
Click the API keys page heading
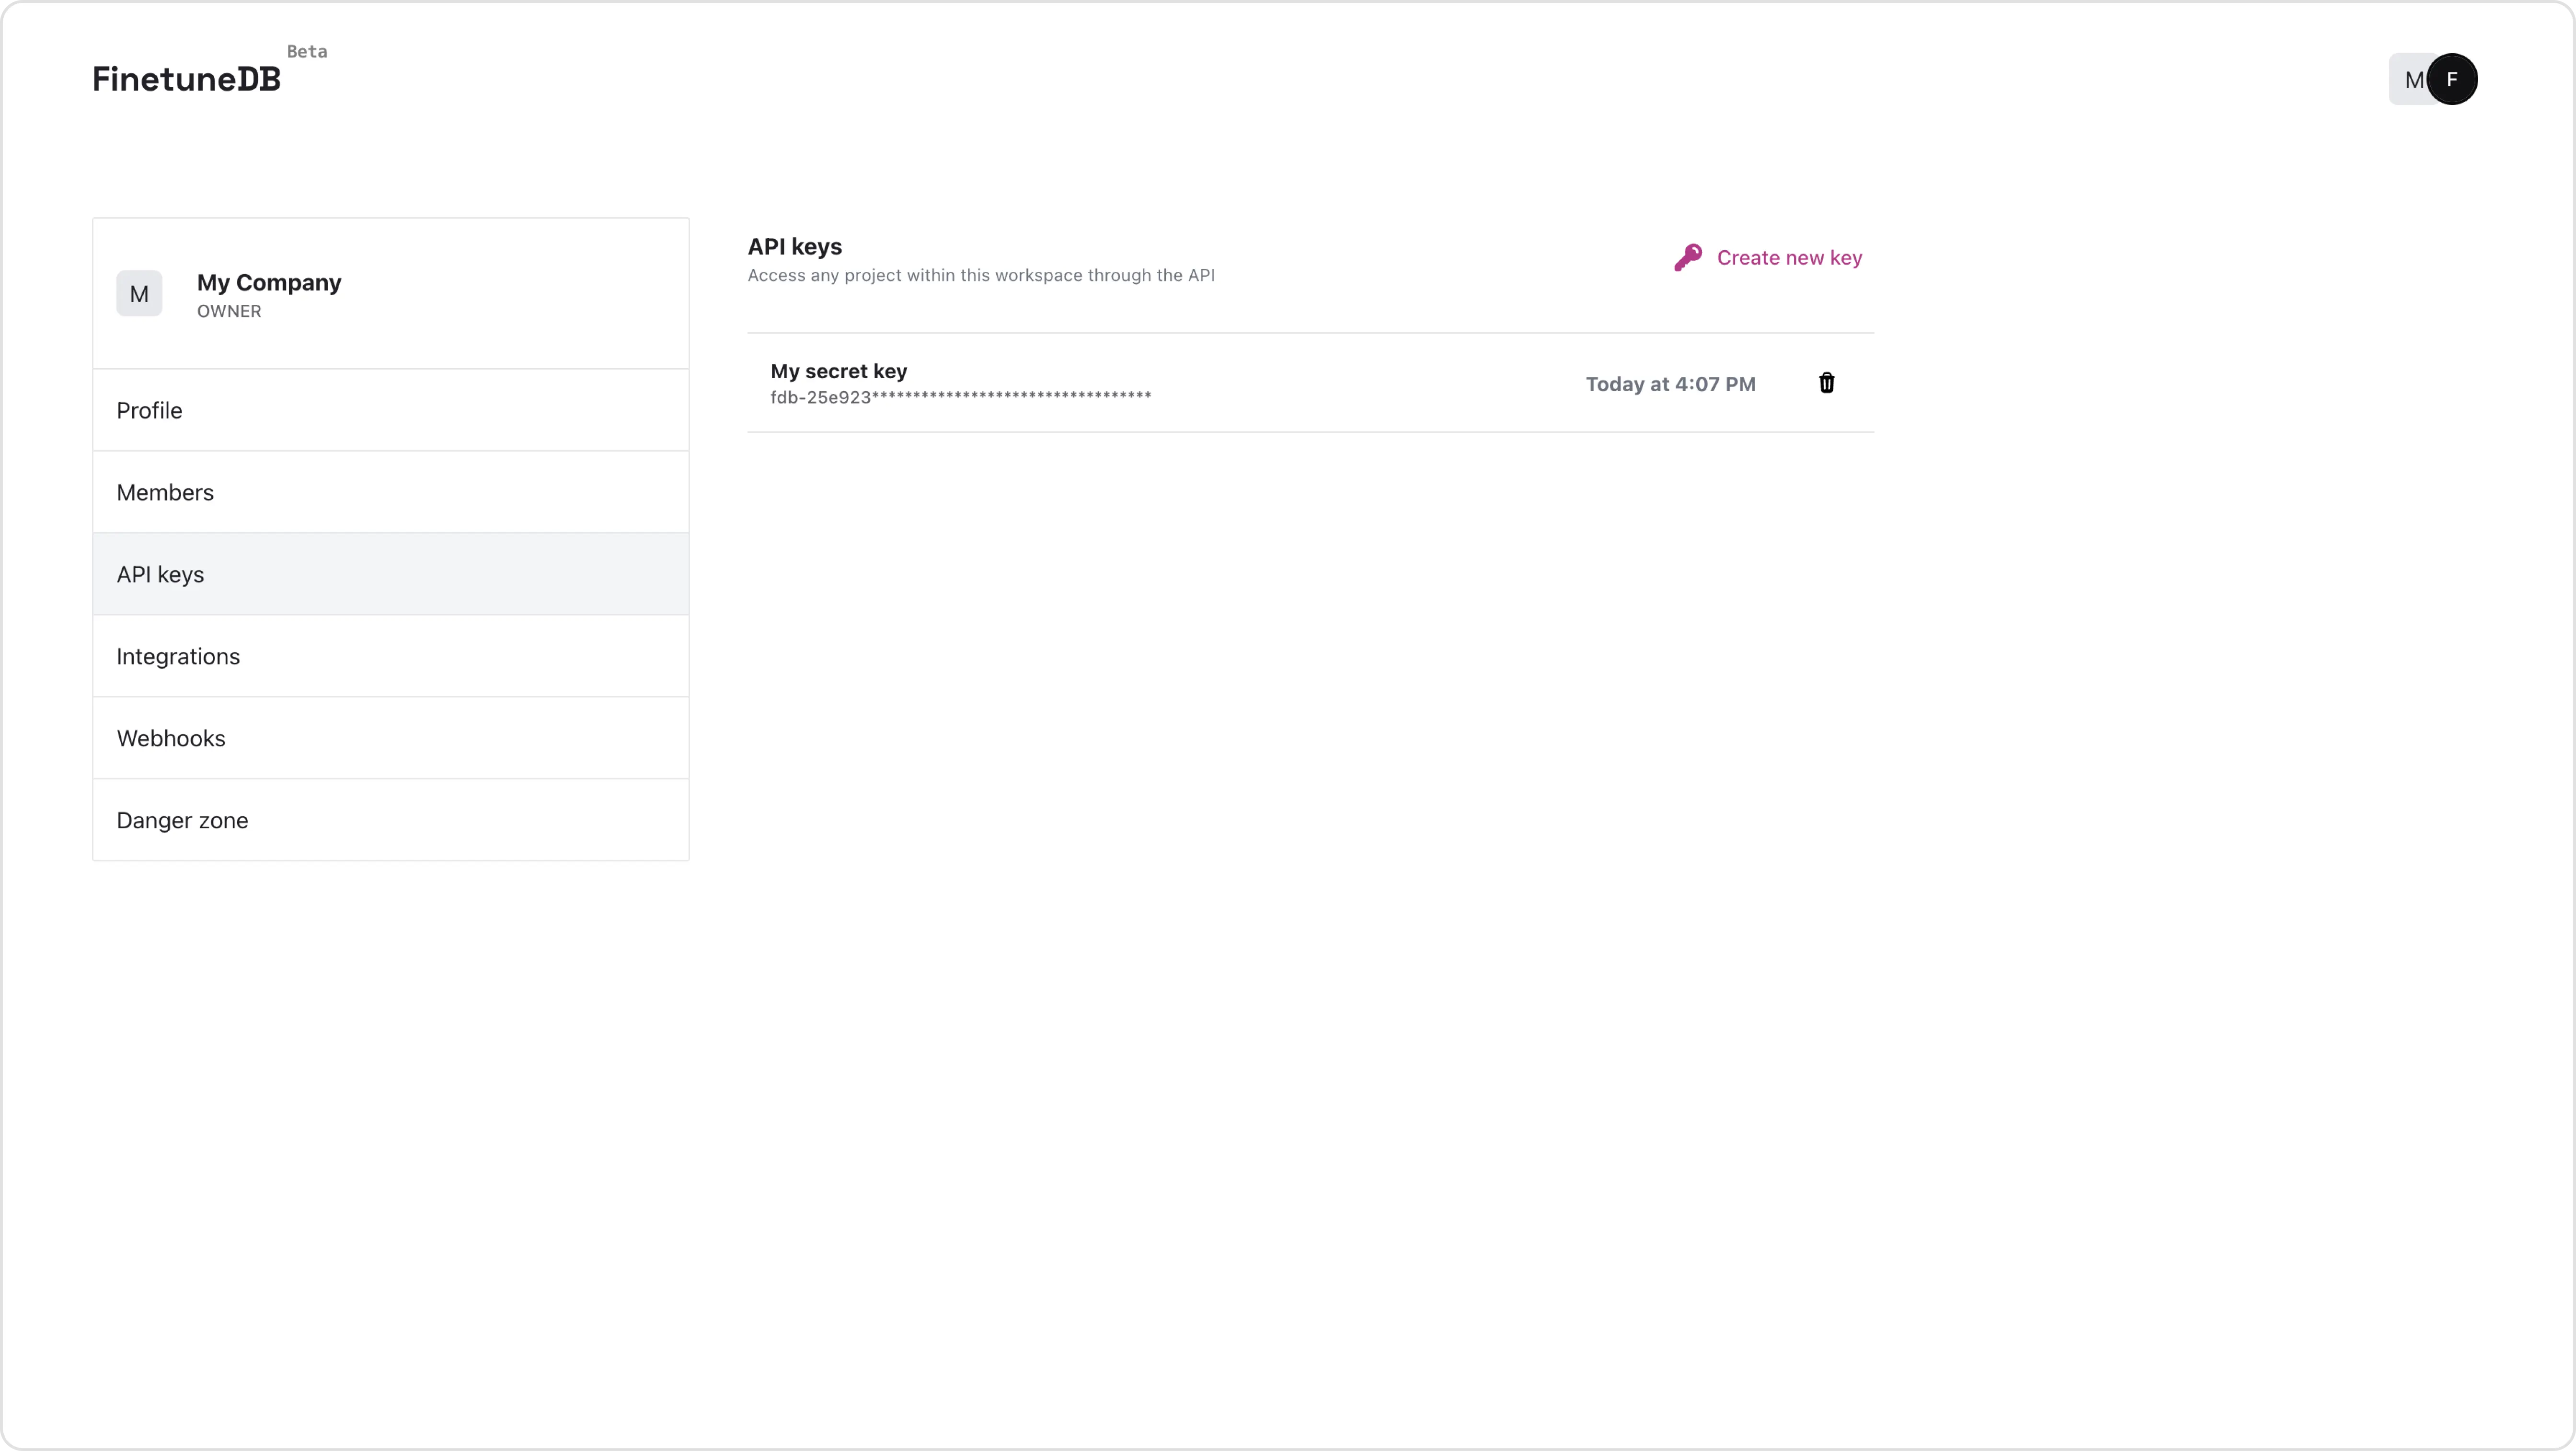pyautogui.click(x=794, y=247)
